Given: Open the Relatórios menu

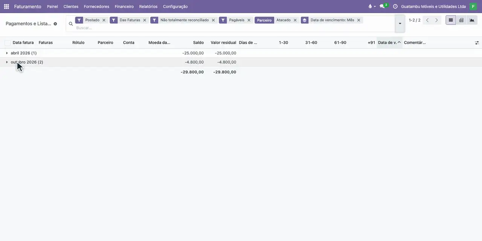Looking at the screenshot, I should click(x=148, y=6).
